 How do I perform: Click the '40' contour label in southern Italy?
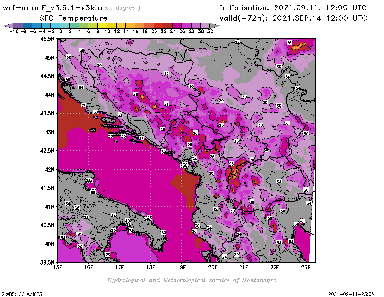click(127, 221)
